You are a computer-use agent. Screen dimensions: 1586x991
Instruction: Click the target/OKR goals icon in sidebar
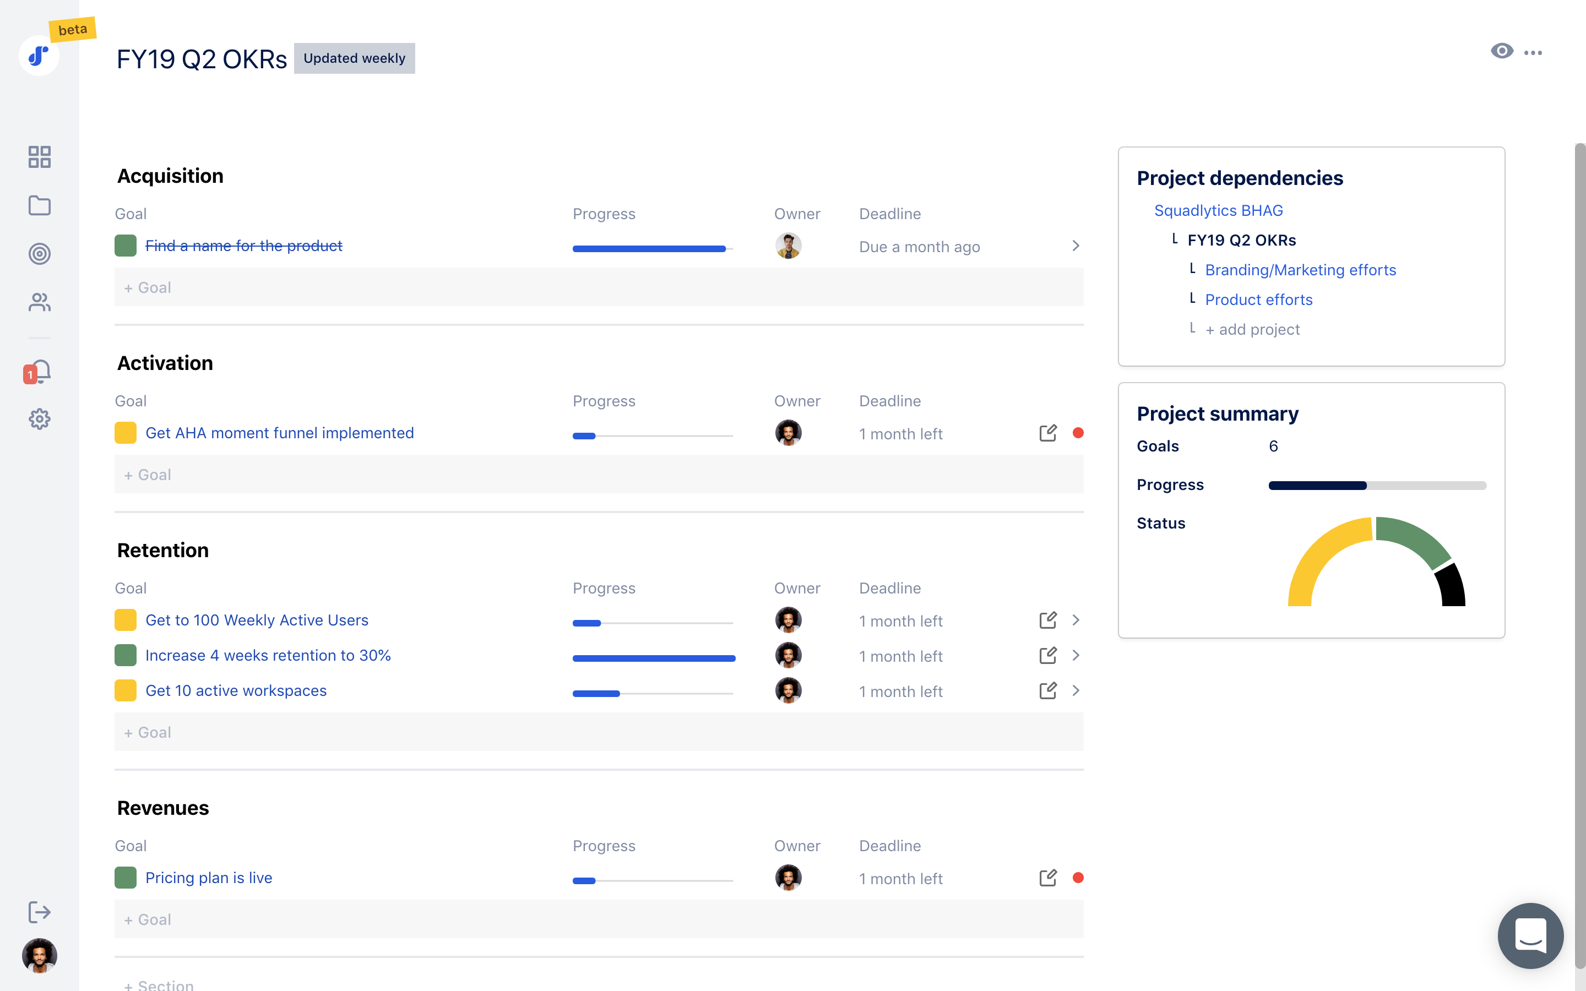(40, 253)
